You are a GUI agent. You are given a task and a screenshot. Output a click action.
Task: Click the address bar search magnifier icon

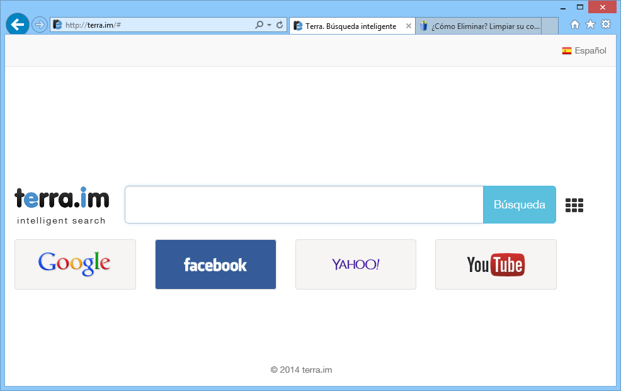pos(259,25)
